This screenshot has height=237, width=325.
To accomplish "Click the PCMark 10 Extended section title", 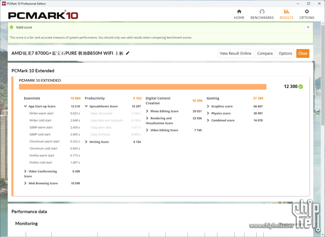I will pos(33,71).
